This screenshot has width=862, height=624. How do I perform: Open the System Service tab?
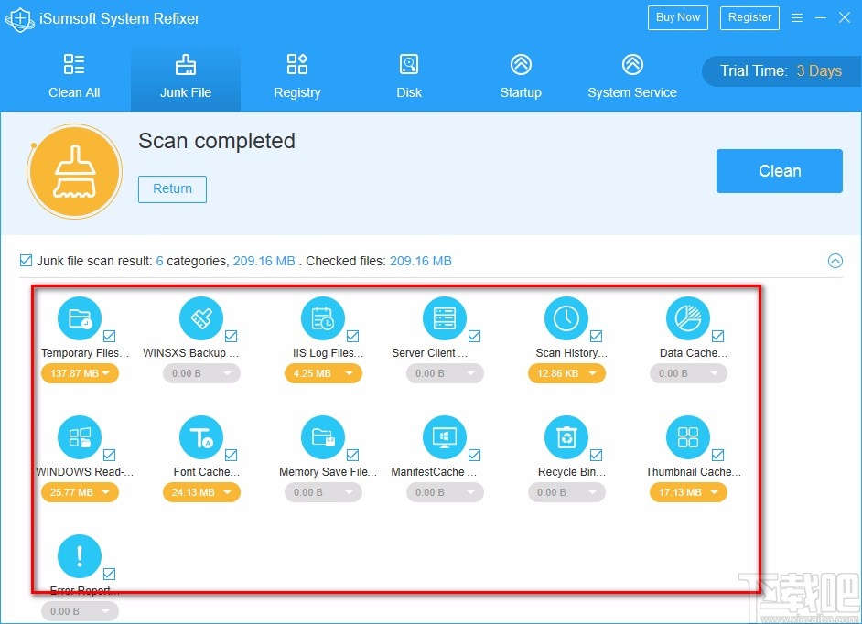632,77
